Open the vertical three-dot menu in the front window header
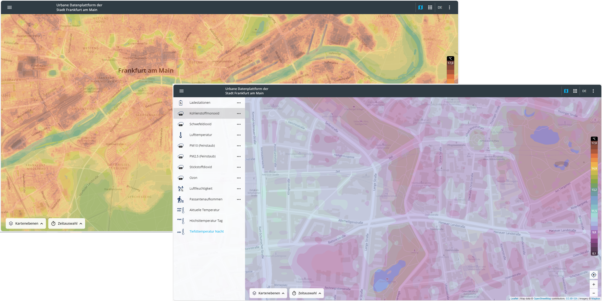 pos(593,91)
